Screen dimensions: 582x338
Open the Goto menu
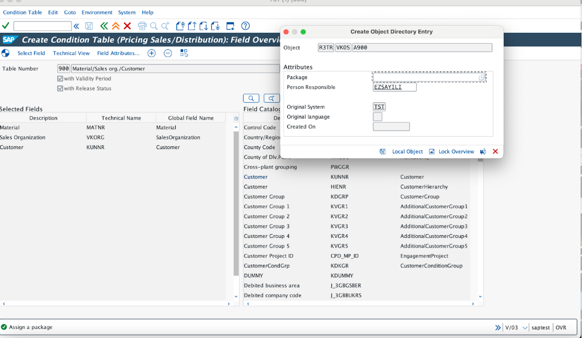point(70,12)
